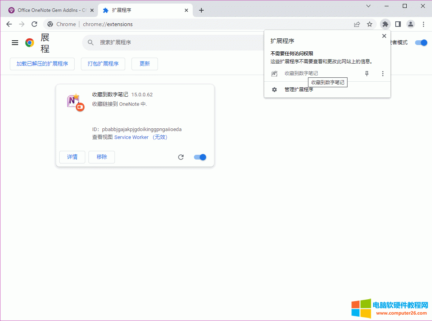The width and height of the screenshot is (432, 321).
Task: Click the 加载已解压的扩展程序 button
Action: point(42,64)
